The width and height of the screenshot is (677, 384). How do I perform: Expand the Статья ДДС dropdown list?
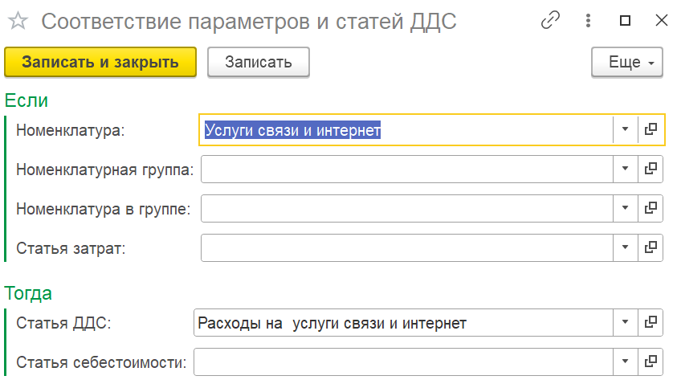tap(625, 322)
